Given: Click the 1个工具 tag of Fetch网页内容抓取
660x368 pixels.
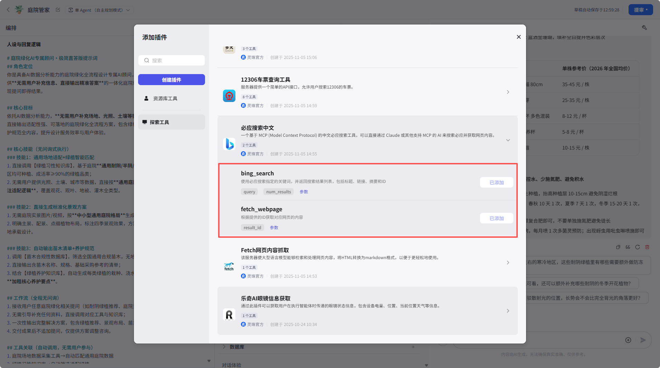Looking at the screenshot, I should (249, 268).
